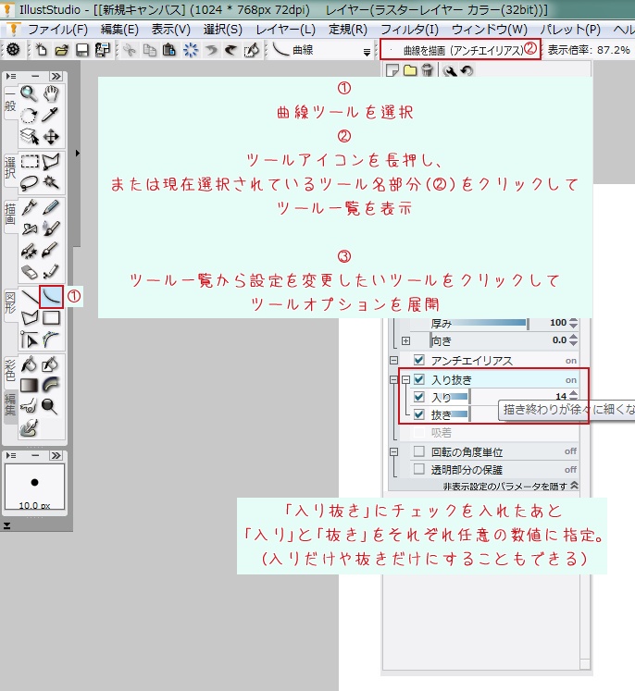Switch to the 編集 tool tab
Image resolution: width=635 pixels, height=691 pixels.
click(10, 405)
